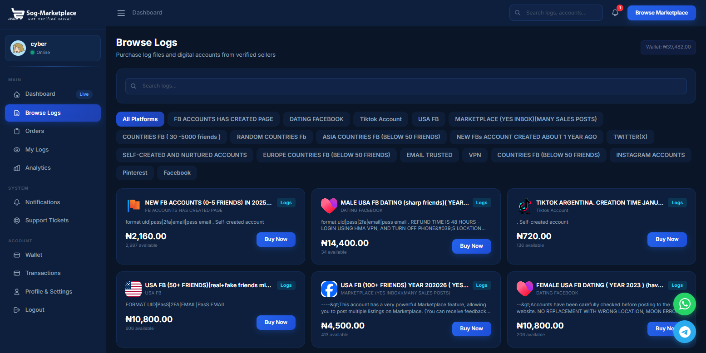The height and width of the screenshot is (353, 706).
Task: Filter by EMAIL TRUSTED
Action: click(x=430, y=155)
